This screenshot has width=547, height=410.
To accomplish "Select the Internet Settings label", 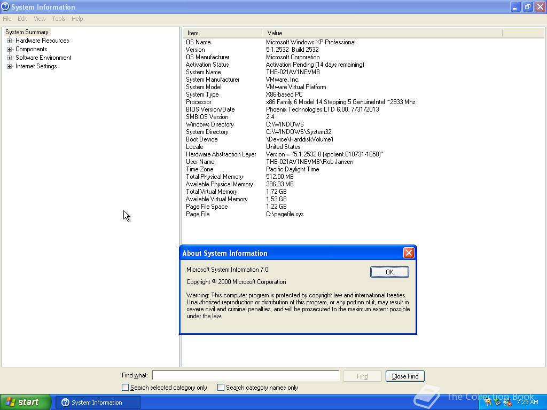I will click(x=36, y=66).
